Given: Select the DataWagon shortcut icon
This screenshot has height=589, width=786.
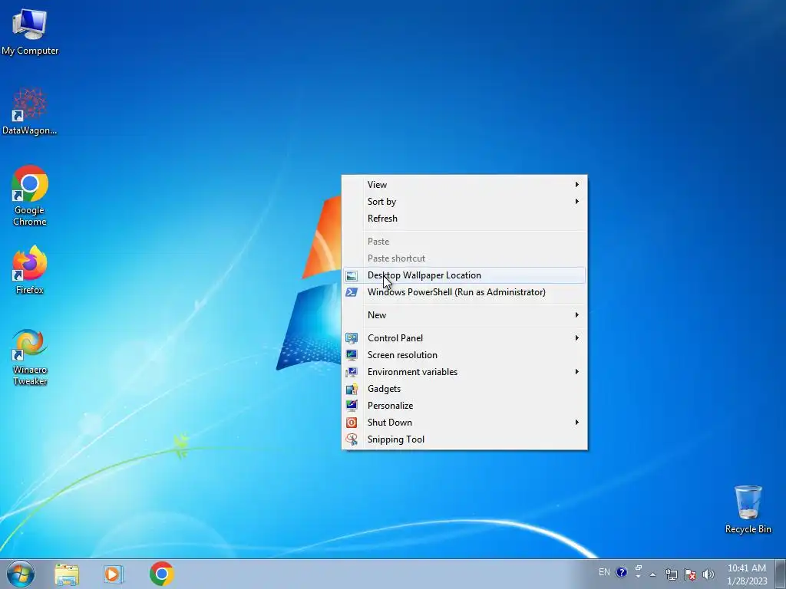Looking at the screenshot, I should point(30,111).
